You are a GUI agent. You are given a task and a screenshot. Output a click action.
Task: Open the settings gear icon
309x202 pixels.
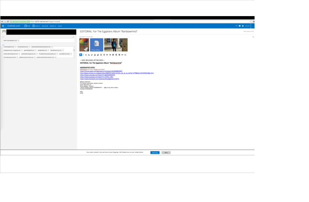pos(243,26)
